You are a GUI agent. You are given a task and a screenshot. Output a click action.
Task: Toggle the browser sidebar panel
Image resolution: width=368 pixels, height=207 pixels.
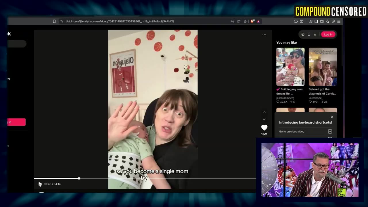coord(316,21)
